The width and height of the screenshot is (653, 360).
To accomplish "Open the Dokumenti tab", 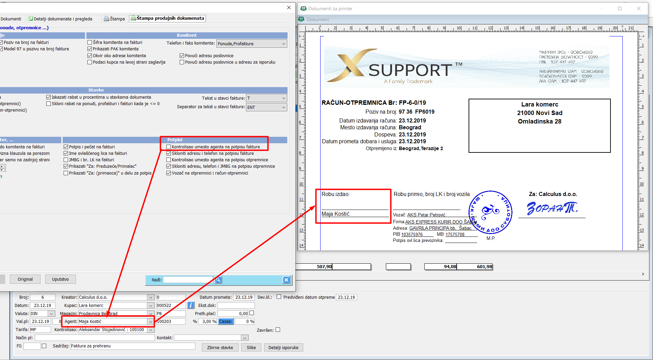I will pos(11,19).
